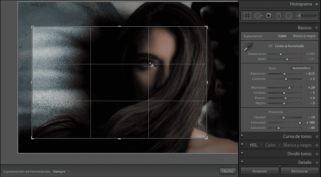Select the Crop Overlay tool icon
The height and width of the screenshot is (177, 321).
pos(247,16)
